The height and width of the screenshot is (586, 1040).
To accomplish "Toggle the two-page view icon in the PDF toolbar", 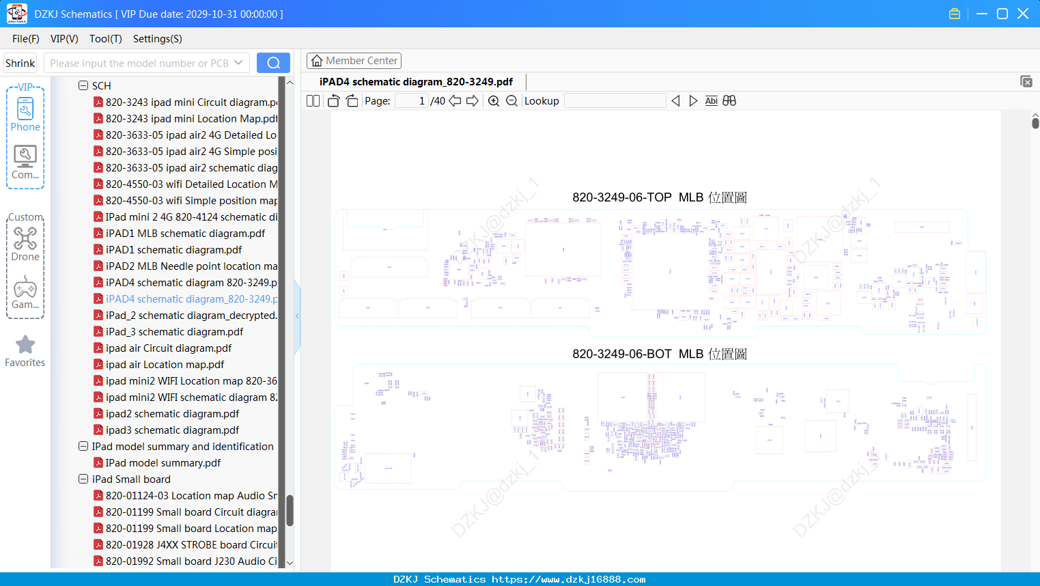I will (x=313, y=101).
